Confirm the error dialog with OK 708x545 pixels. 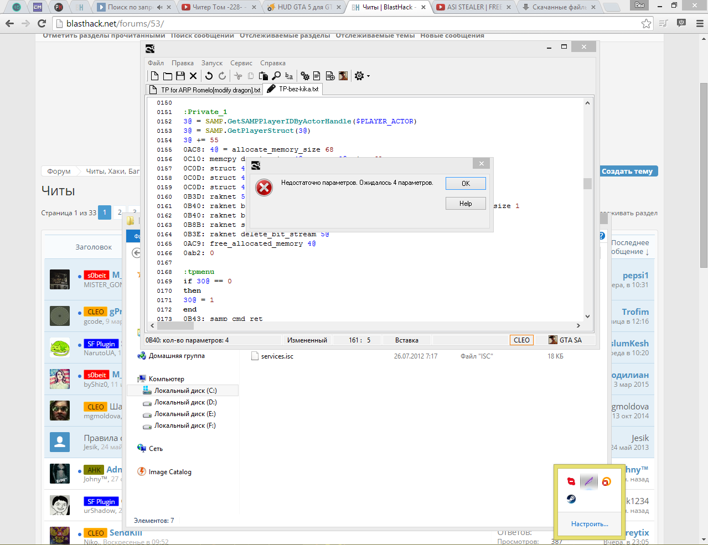pyautogui.click(x=466, y=184)
